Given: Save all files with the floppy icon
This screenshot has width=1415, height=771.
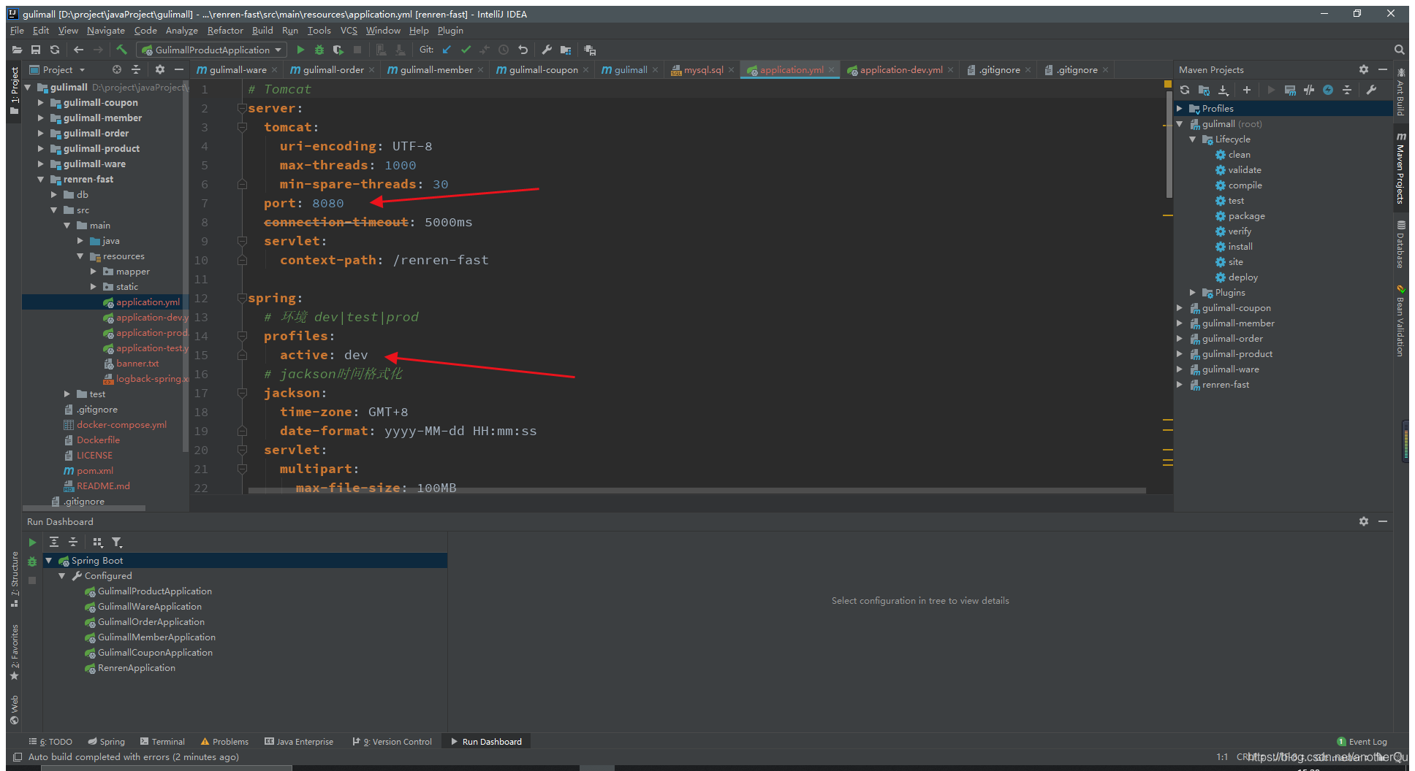Looking at the screenshot, I should (x=36, y=50).
